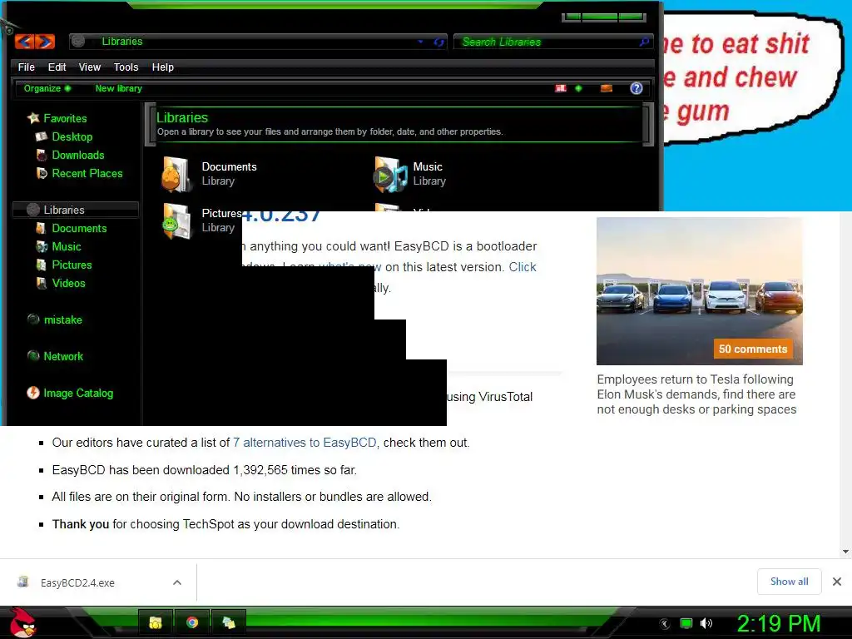Open the 7 alternatives to EasyBCD link
The height and width of the screenshot is (639, 852).
(305, 443)
